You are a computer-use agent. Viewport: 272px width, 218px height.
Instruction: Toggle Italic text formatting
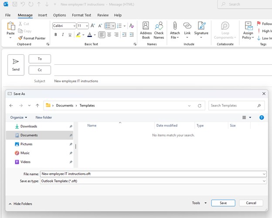tap(63, 35)
